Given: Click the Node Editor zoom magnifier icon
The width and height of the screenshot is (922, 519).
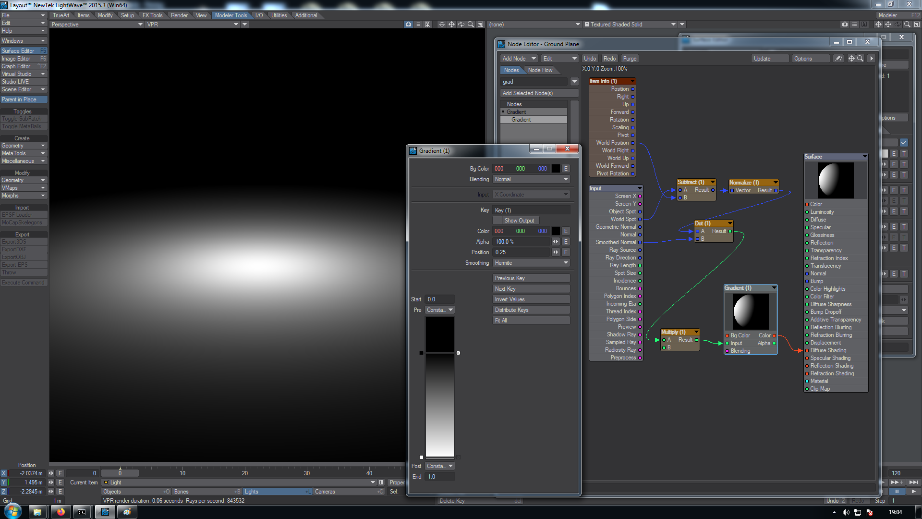Looking at the screenshot, I should [860, 59].
